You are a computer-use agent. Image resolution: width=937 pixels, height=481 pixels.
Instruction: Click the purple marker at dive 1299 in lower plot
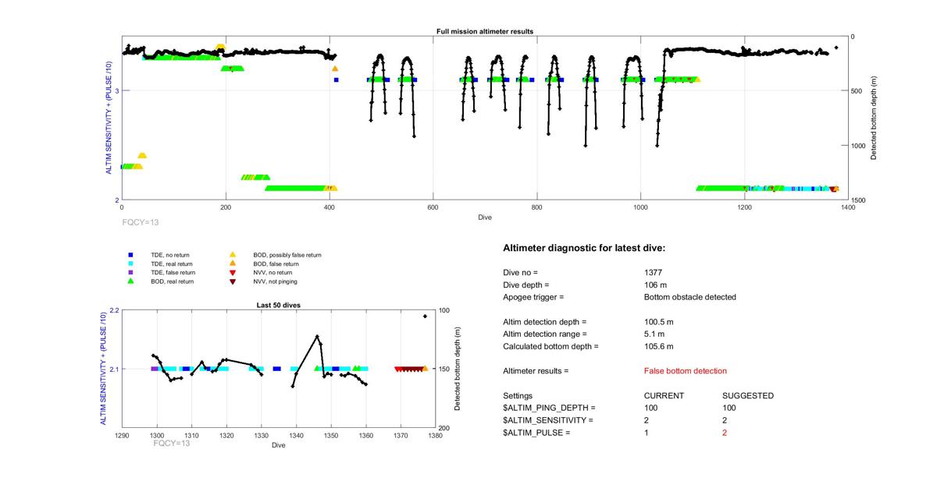tap(155, 369)
